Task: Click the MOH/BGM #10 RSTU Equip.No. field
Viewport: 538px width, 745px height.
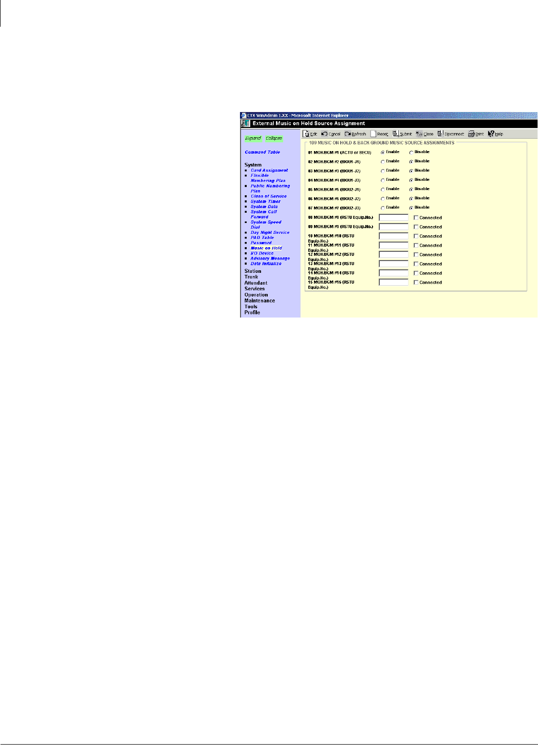Action: [394, 236]
